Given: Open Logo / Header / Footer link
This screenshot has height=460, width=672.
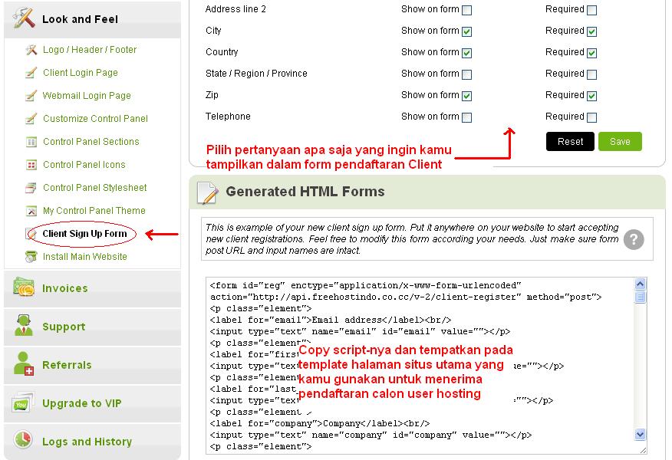Looking at the screenshot, I should 90,50.
